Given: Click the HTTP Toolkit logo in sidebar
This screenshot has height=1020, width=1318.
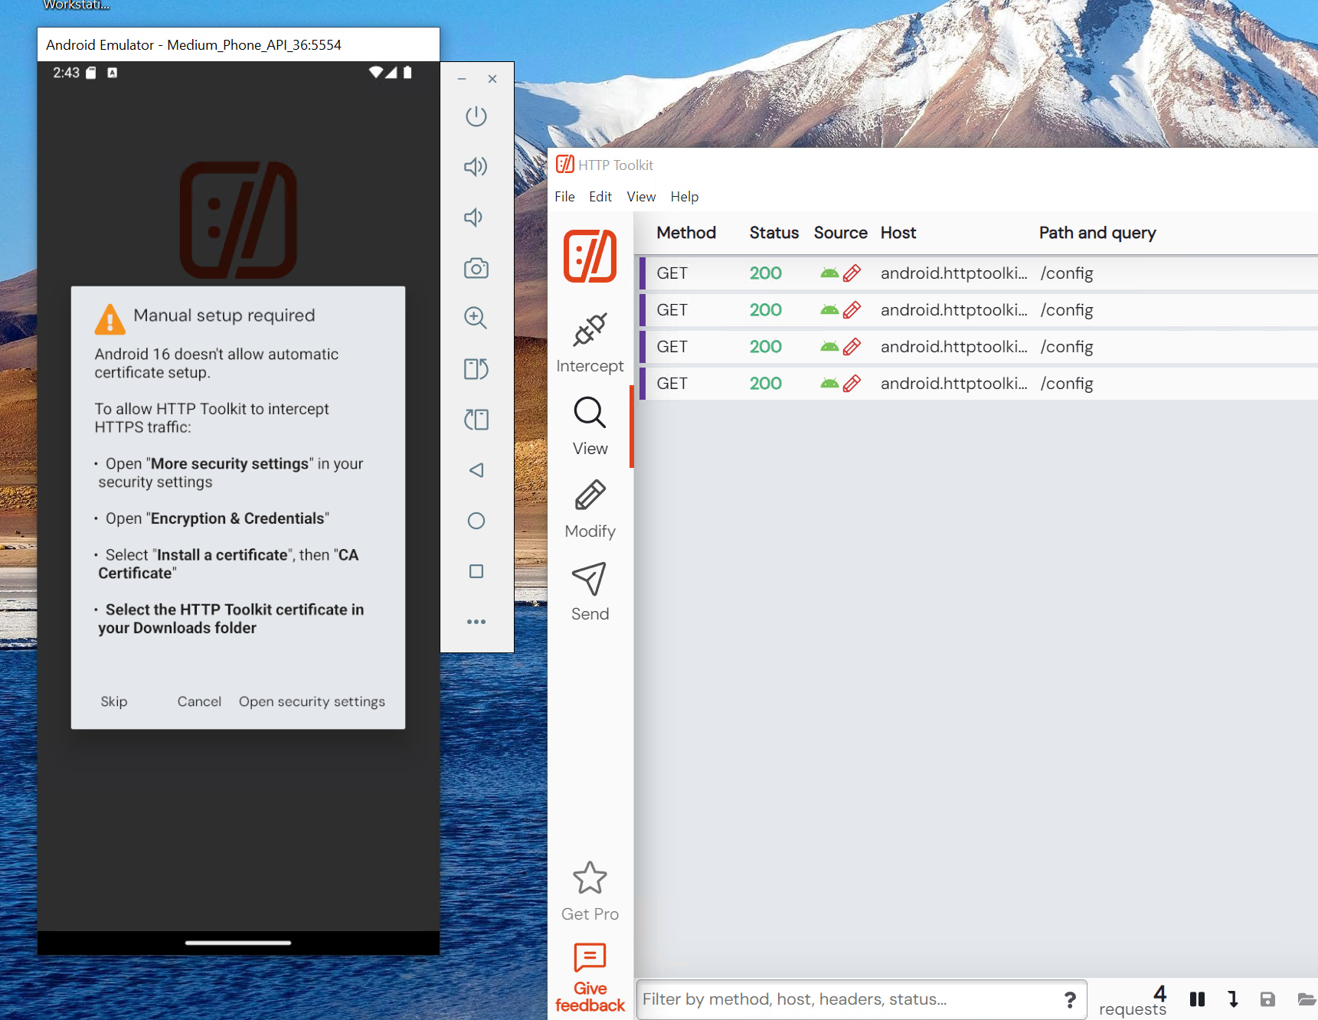Looking at the screenshot, I should pos(590,256).
